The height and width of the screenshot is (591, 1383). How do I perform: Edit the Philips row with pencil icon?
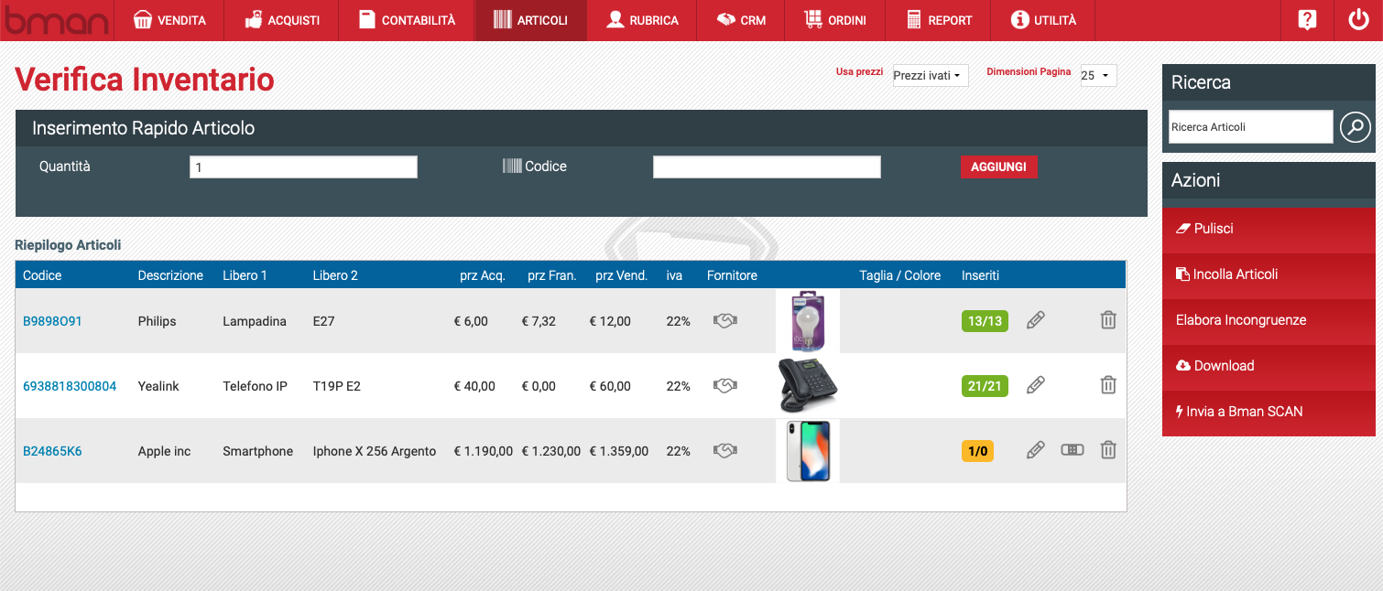(x=1035, y=320)
